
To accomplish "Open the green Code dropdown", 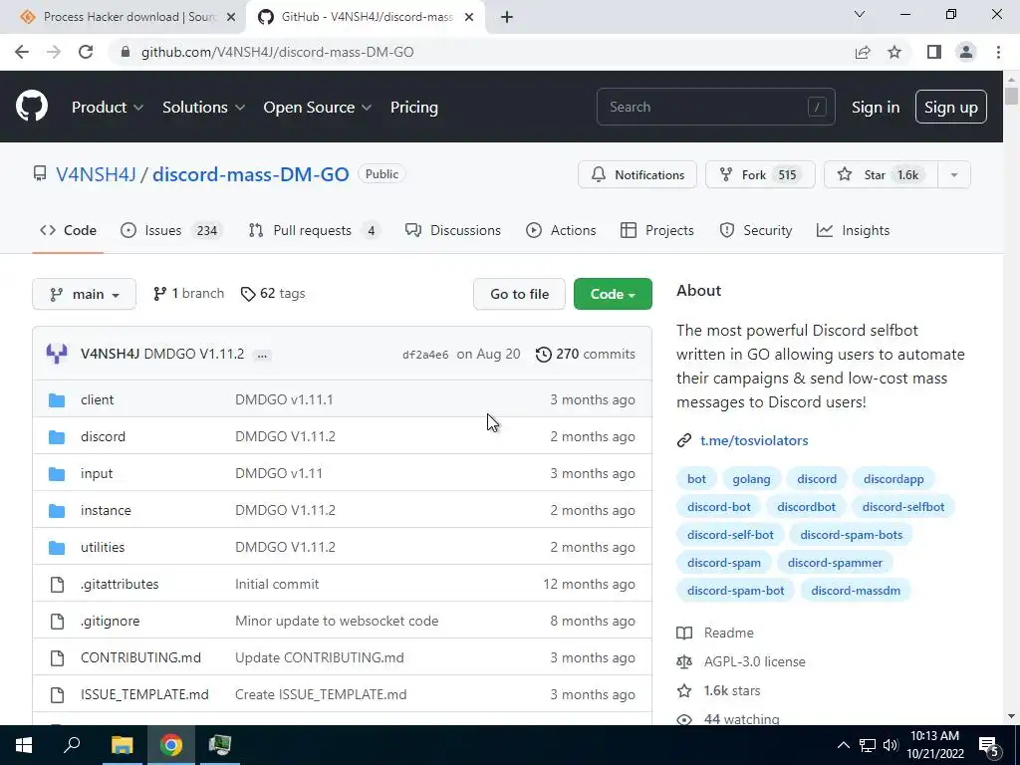I will click(x=613, y=294).
